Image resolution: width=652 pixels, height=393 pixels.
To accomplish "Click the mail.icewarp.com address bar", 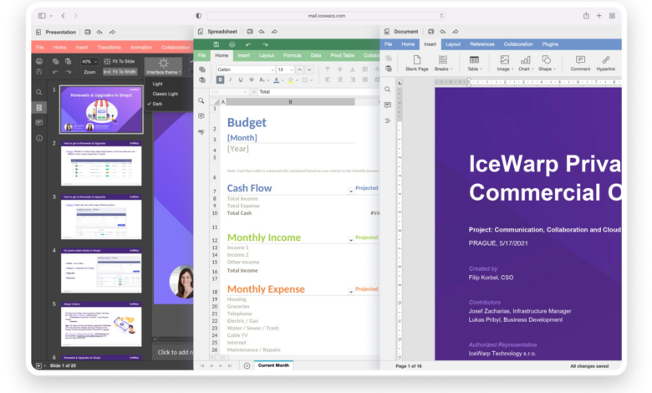I will (x=326, y=16).
